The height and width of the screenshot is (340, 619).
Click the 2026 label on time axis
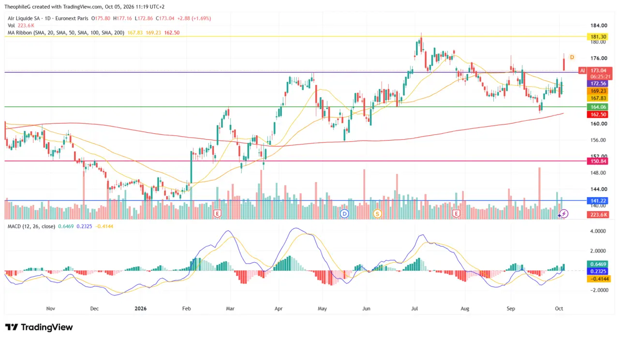click(x=140, y=308)
